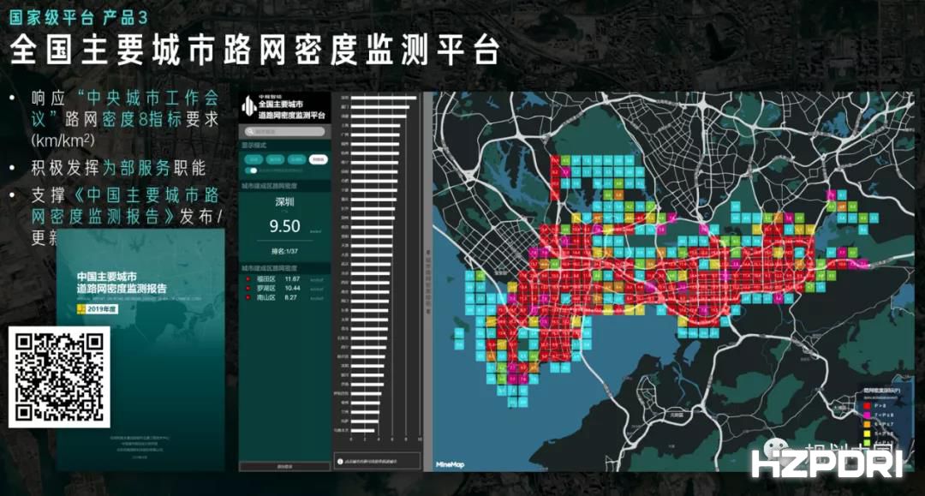
Task: Select the first display mode pill
Action: coord(254,159)
